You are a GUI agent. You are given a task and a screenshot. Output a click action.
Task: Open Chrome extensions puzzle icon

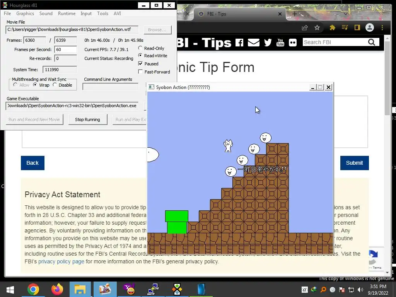coord(332,27)
